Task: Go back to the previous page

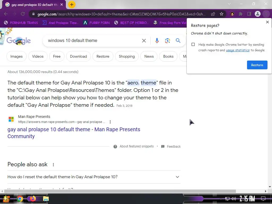Action: tap(6, 14)
